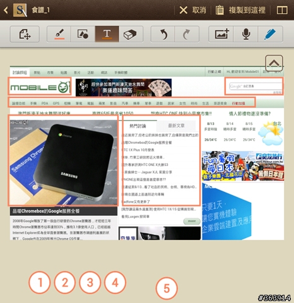Collapse toolbar with the up chevron button
This screenshot has width=294, height=303.
coord(274,63)
